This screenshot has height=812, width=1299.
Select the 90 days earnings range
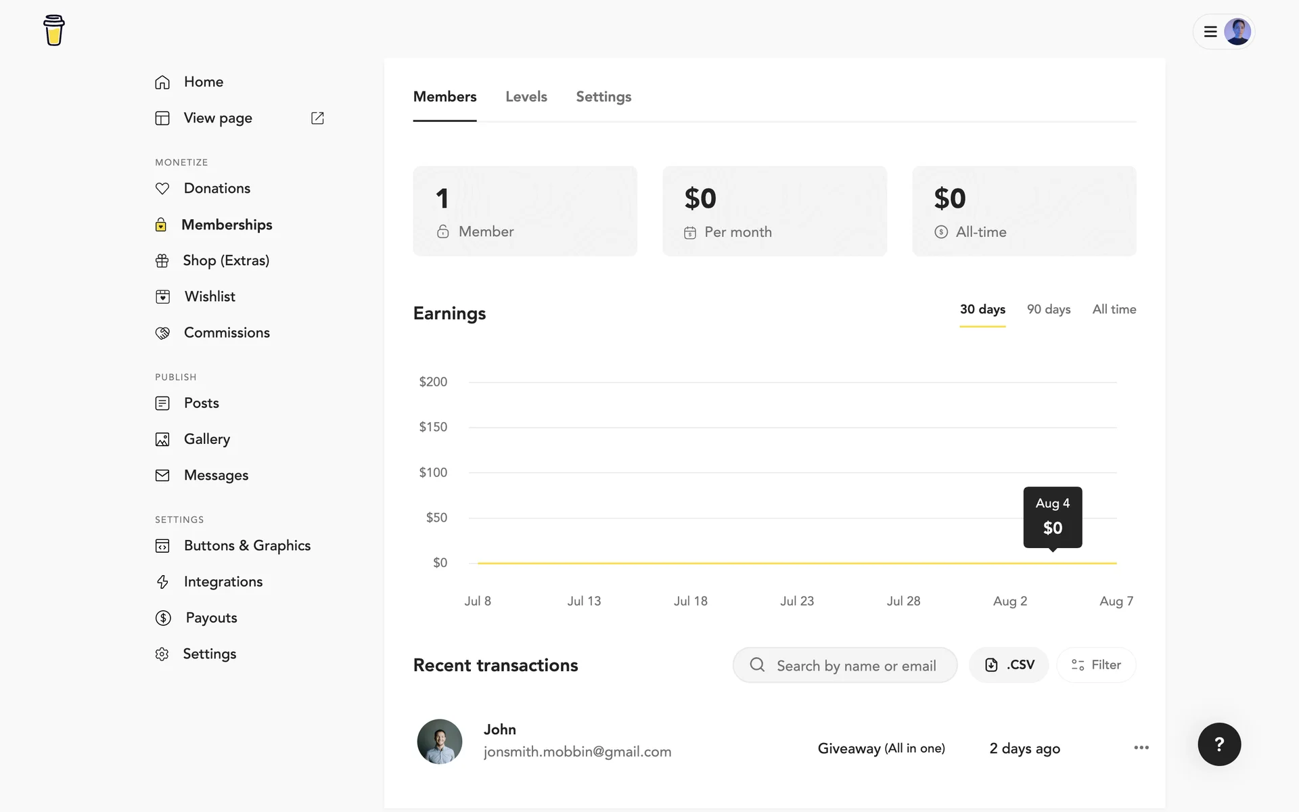coord(1049,309)
